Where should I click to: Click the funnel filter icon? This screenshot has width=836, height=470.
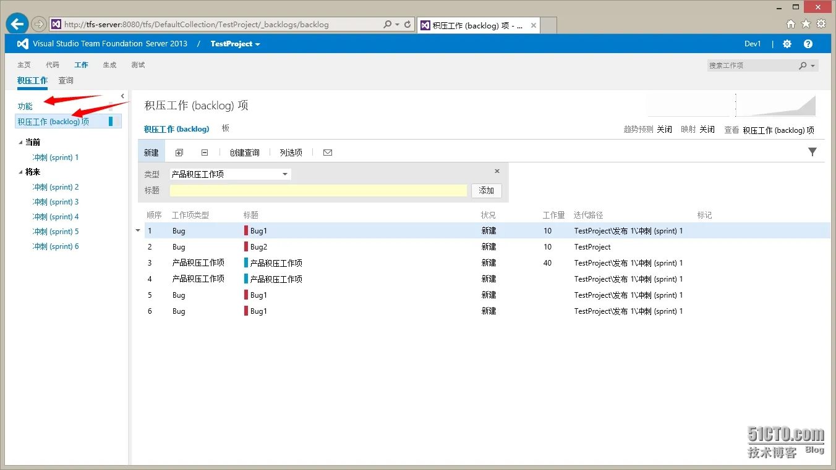point(813,152)
